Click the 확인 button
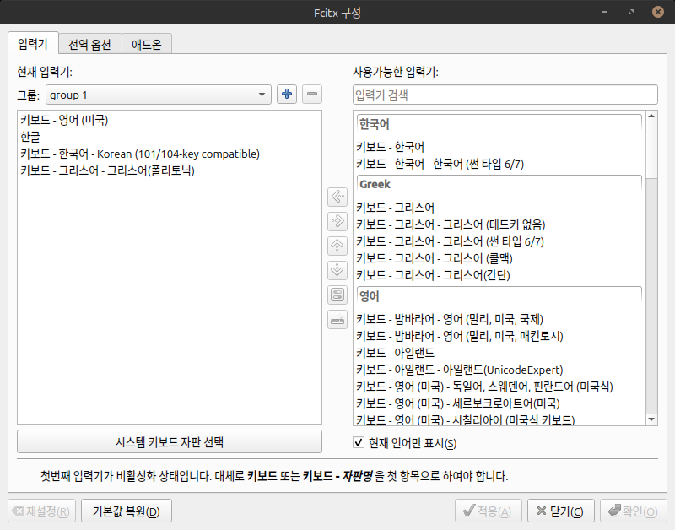The width and height of the screenshot is (675, 530). [634, 511]
